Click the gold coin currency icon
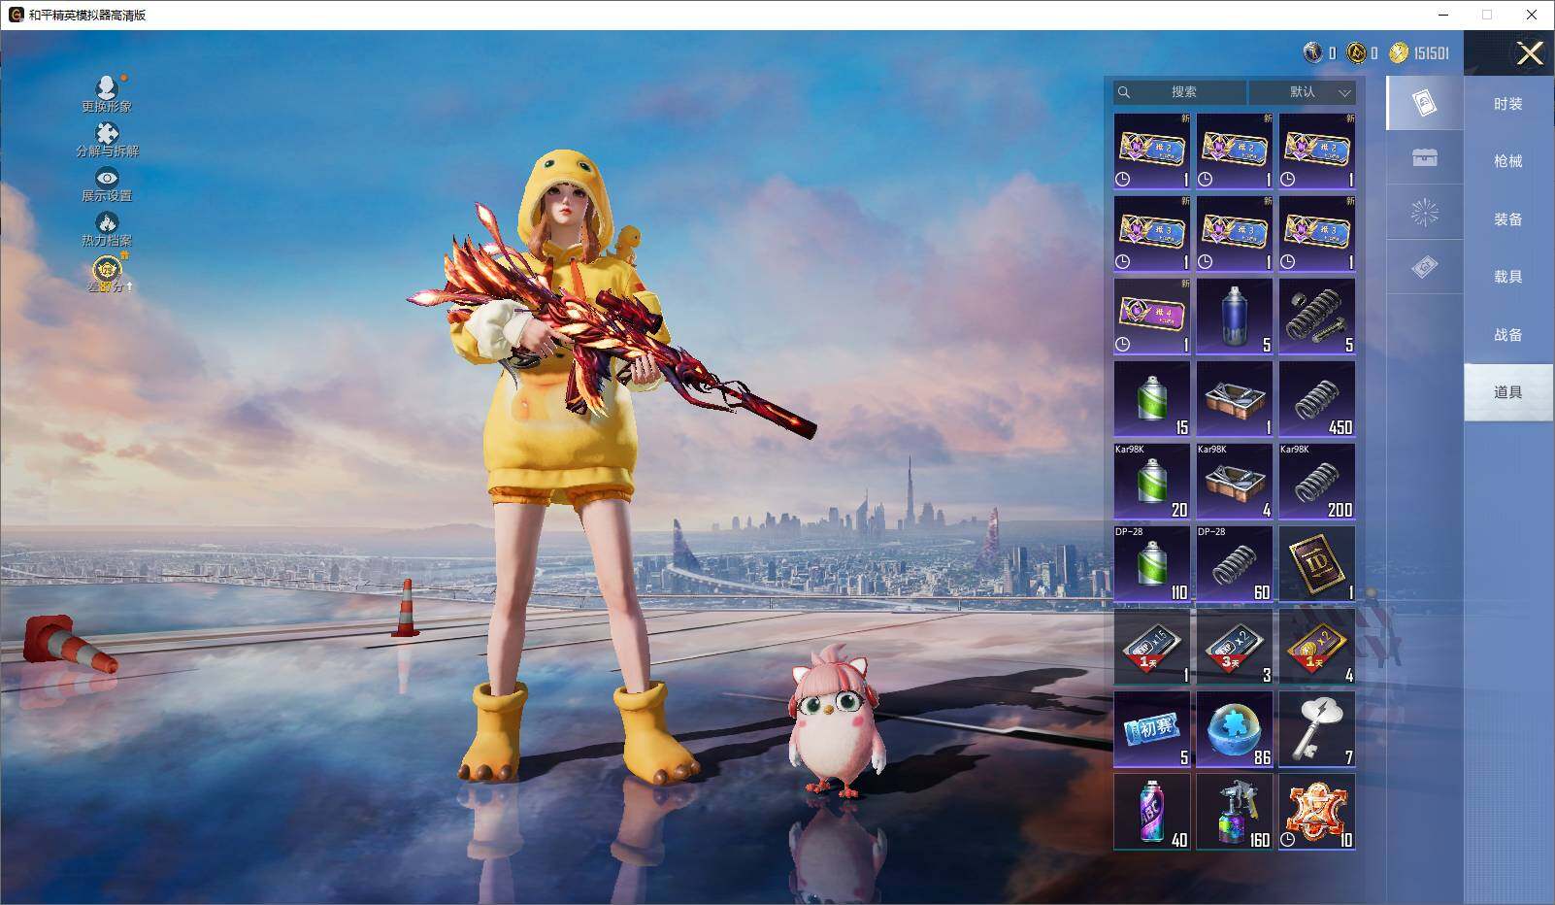The width and height of the screenshot is (1555, 905). pos(1398,52)
